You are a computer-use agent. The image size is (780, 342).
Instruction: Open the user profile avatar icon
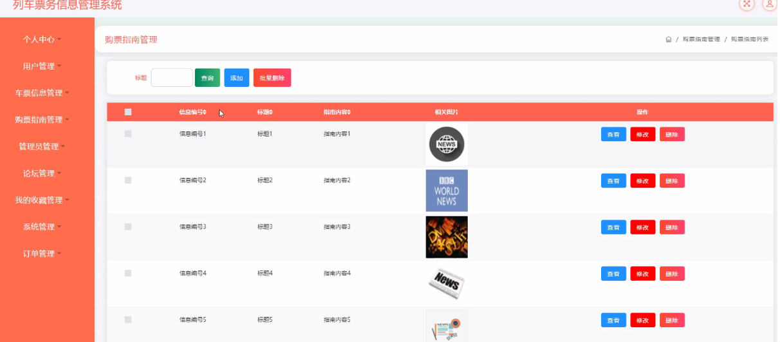(770, 3)
